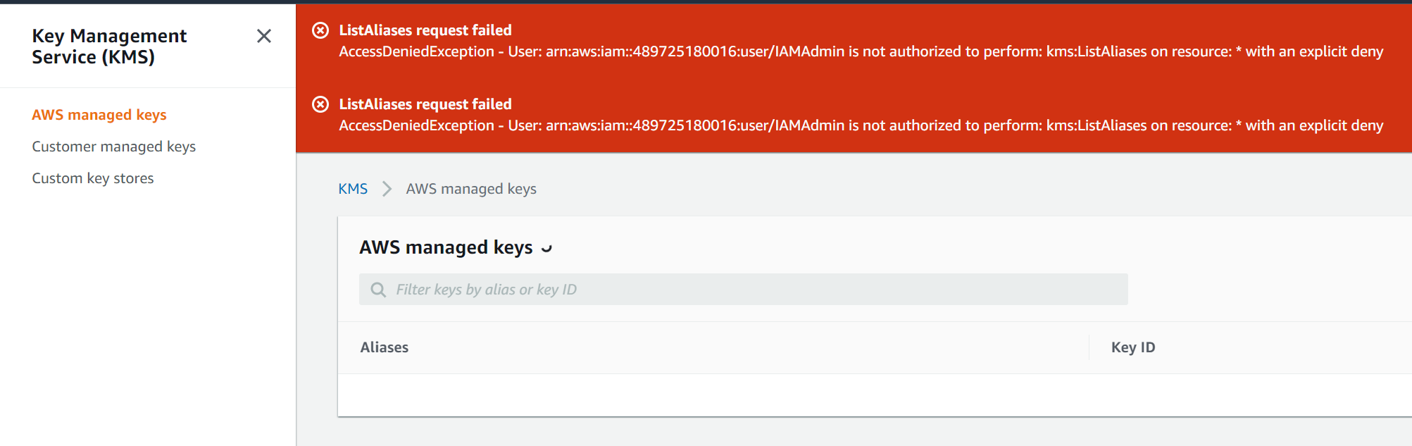The height and width of the screenshot is (446, 1412).
Task: Click the loading spinner beside AWS managed keys heading
Action: (546, 248)
